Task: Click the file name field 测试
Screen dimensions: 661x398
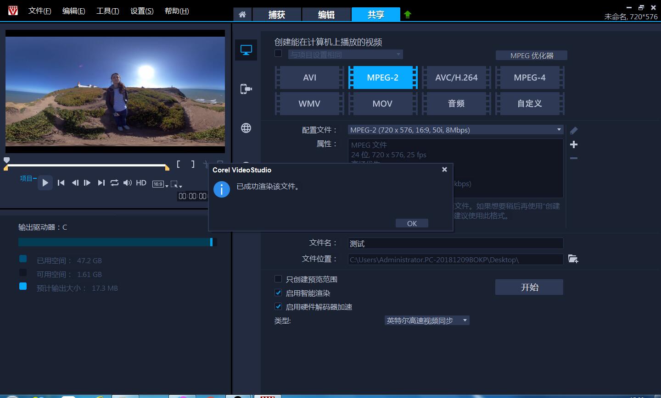Action: (x=455, y=243)
